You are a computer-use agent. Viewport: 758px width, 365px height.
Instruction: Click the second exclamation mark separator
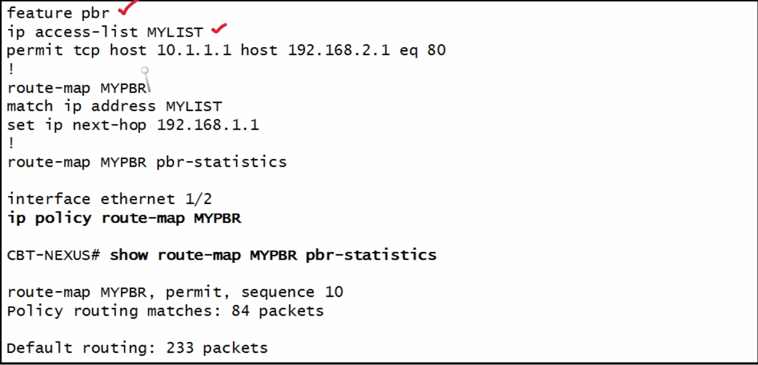(x=11, y=143)
